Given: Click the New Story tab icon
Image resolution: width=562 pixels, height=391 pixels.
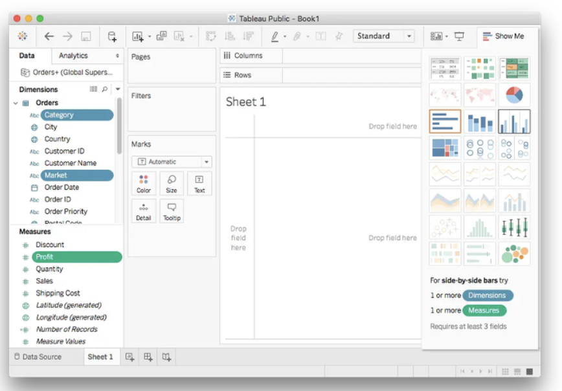Looking at the screenshot, I should (166, 357).
